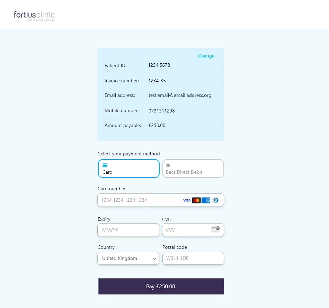Click the fortiusclinic logo
Screen dimensions: 329x308
point(34,15)
